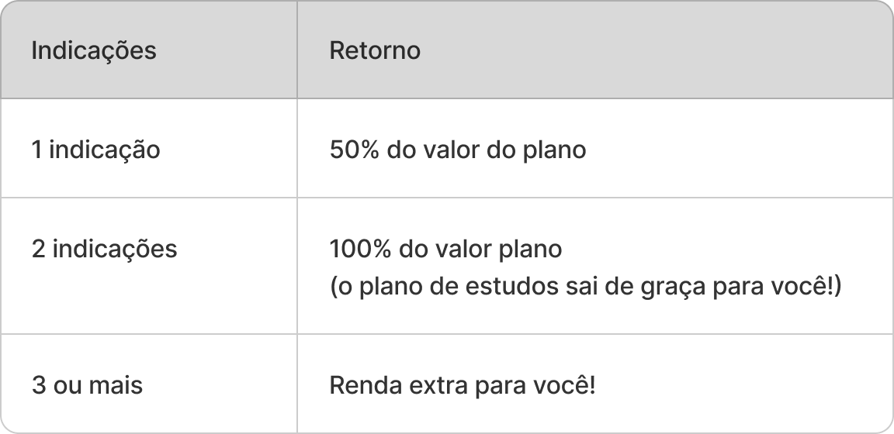894x434 pixels.
Task: Select the "1 indicação" row label
Action: pos(96,150)
